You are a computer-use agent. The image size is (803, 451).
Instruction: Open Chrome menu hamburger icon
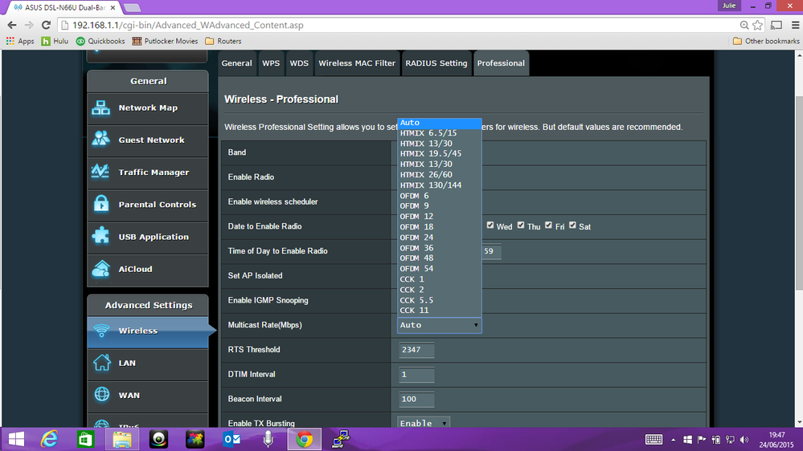tap(795, 25)
